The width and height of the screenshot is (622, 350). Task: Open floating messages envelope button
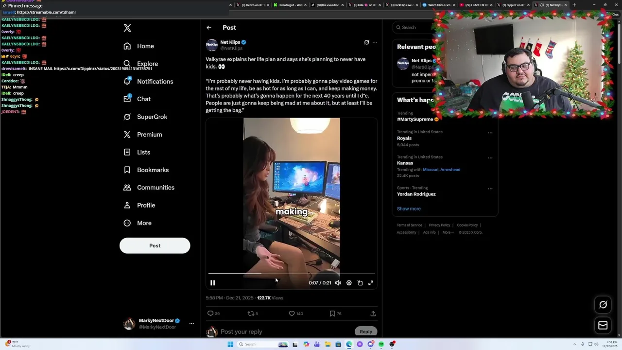pos(603,325)
